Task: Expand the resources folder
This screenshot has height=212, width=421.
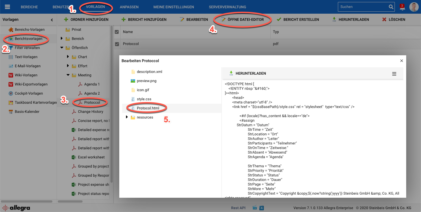Action: (127, 117)
